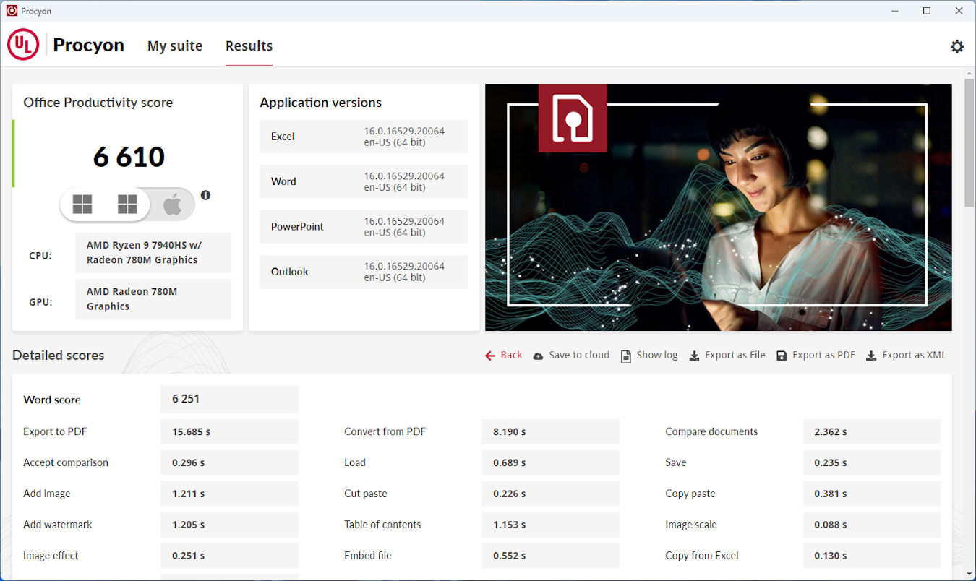Click the info icon beside the platform switch
This screenshot has width=976, height=581.
point(205,195)
